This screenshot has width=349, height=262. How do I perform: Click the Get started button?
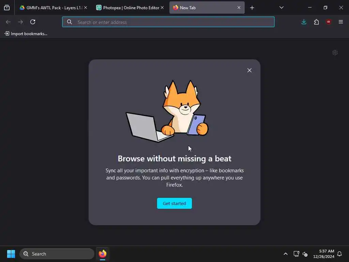[174, 203]
